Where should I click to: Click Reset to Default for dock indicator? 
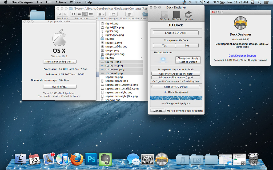click(188, 62)
